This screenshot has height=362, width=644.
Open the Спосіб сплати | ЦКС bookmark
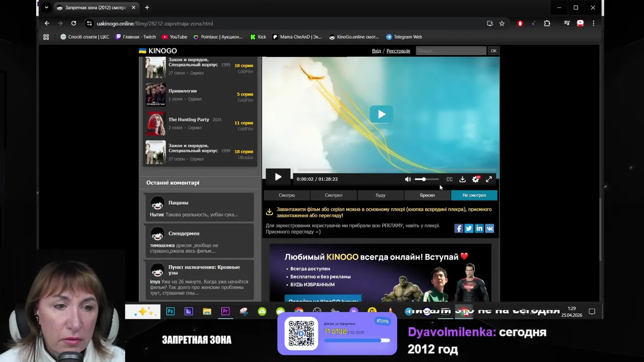click(x=85, y=37)
